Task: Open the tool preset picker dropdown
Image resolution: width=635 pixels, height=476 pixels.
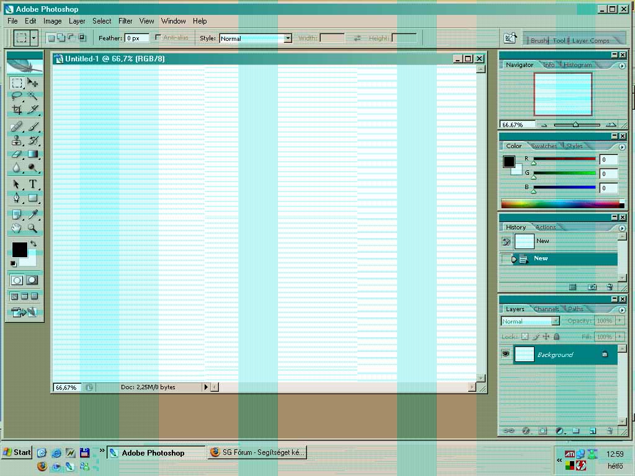Action: pos(33,38)
